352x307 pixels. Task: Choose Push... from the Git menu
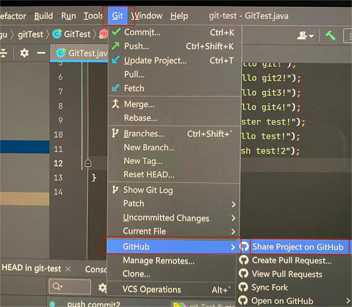click(175, 46)
